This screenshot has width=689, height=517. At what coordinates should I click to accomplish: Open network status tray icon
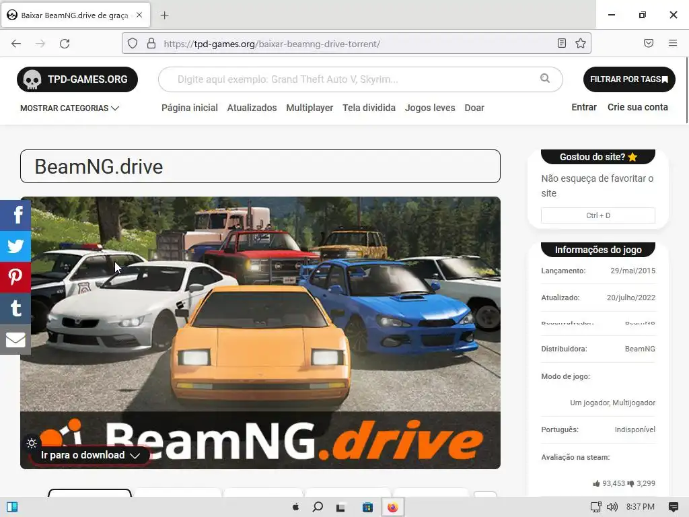click(596, 507)
